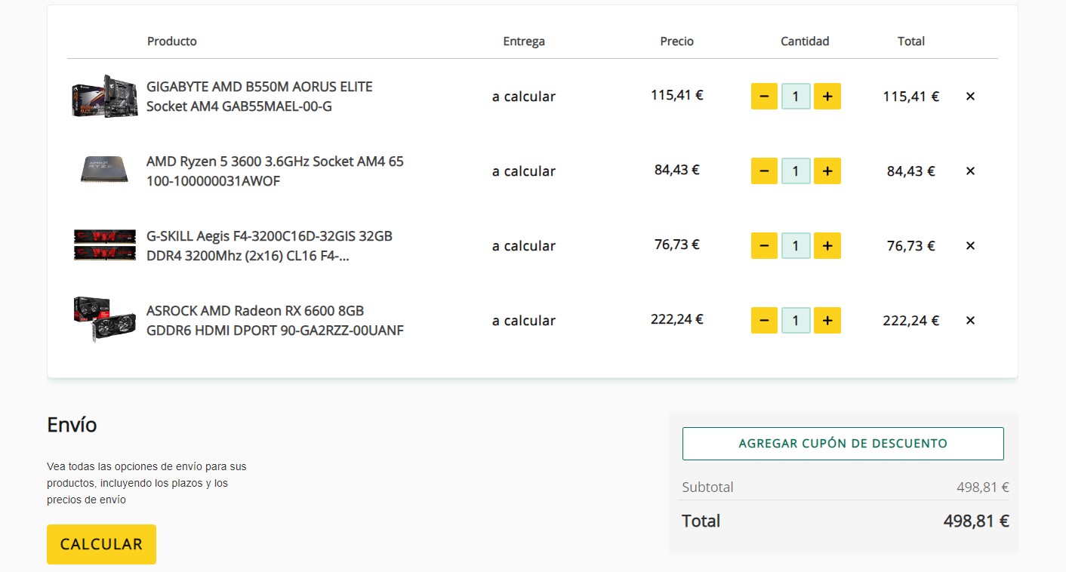Click the ASROCK Radeon graphics card image
1066x572 pixels.
click(x=104, y=320)
